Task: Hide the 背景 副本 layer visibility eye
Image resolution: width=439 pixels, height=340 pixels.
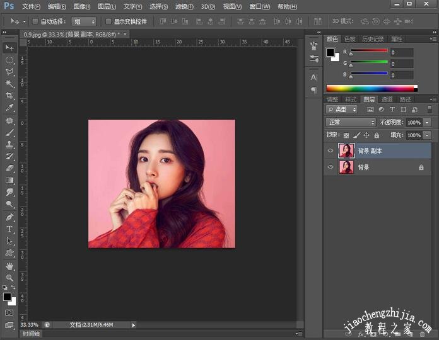Action: [330, 151]
